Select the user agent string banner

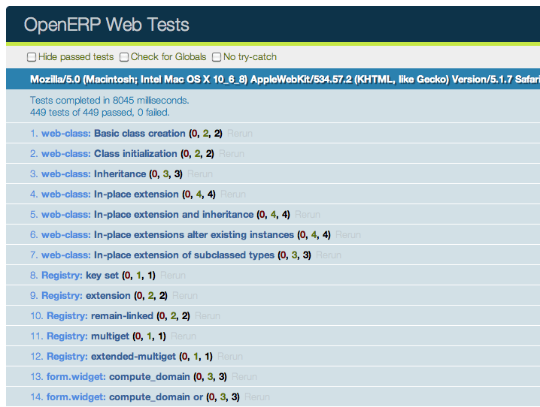(x=273, y=80)
